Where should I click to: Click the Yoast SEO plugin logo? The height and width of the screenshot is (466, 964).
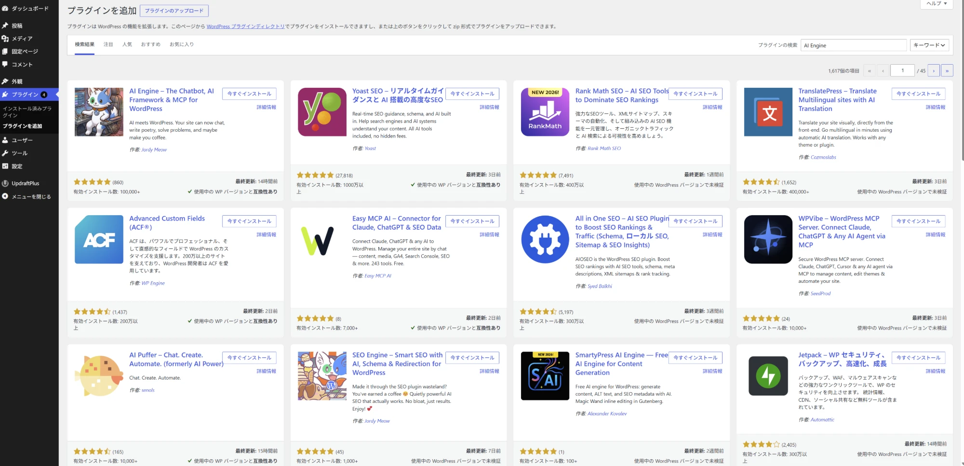[322, 112]
